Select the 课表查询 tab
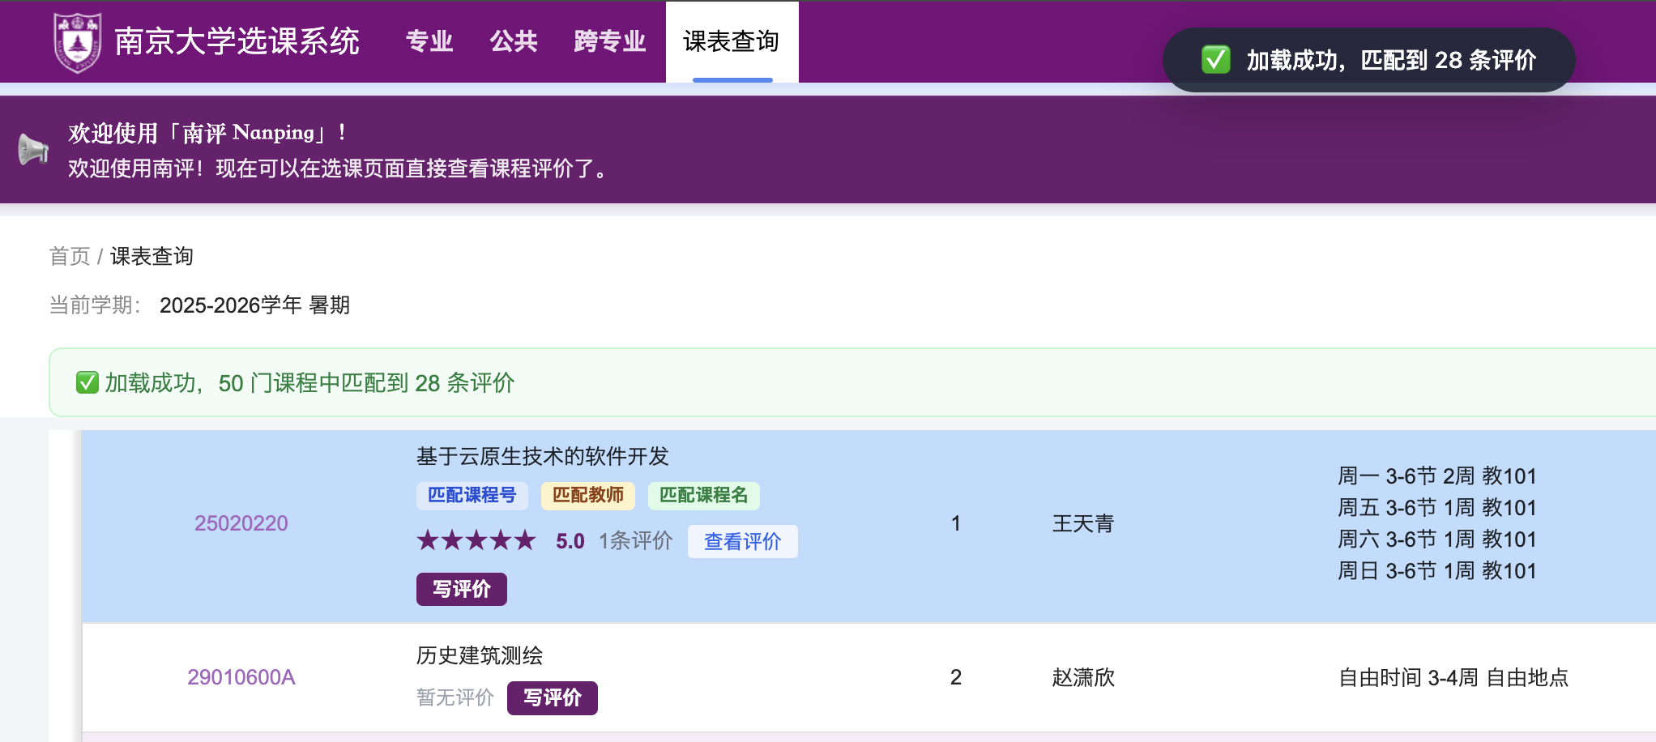This screenshot has width=1656, height=742. pos(732,41)
